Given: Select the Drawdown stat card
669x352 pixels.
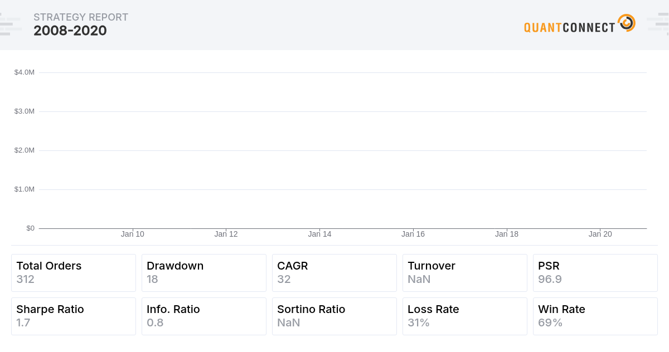Looking at the screenshot, I should tap(204, 273).
